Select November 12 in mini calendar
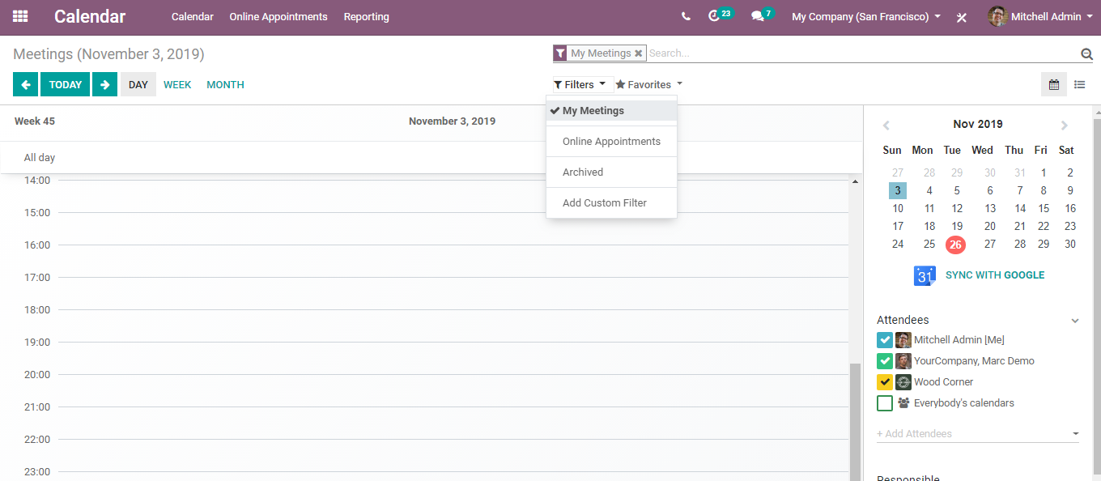Image resolution: width=1101 pixels, height=481 pixels. (x=957, y=209)
